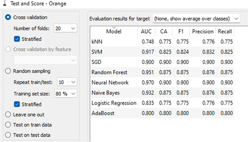
Task: Expand the Training set size dropdown
Action: click(66, 94)
